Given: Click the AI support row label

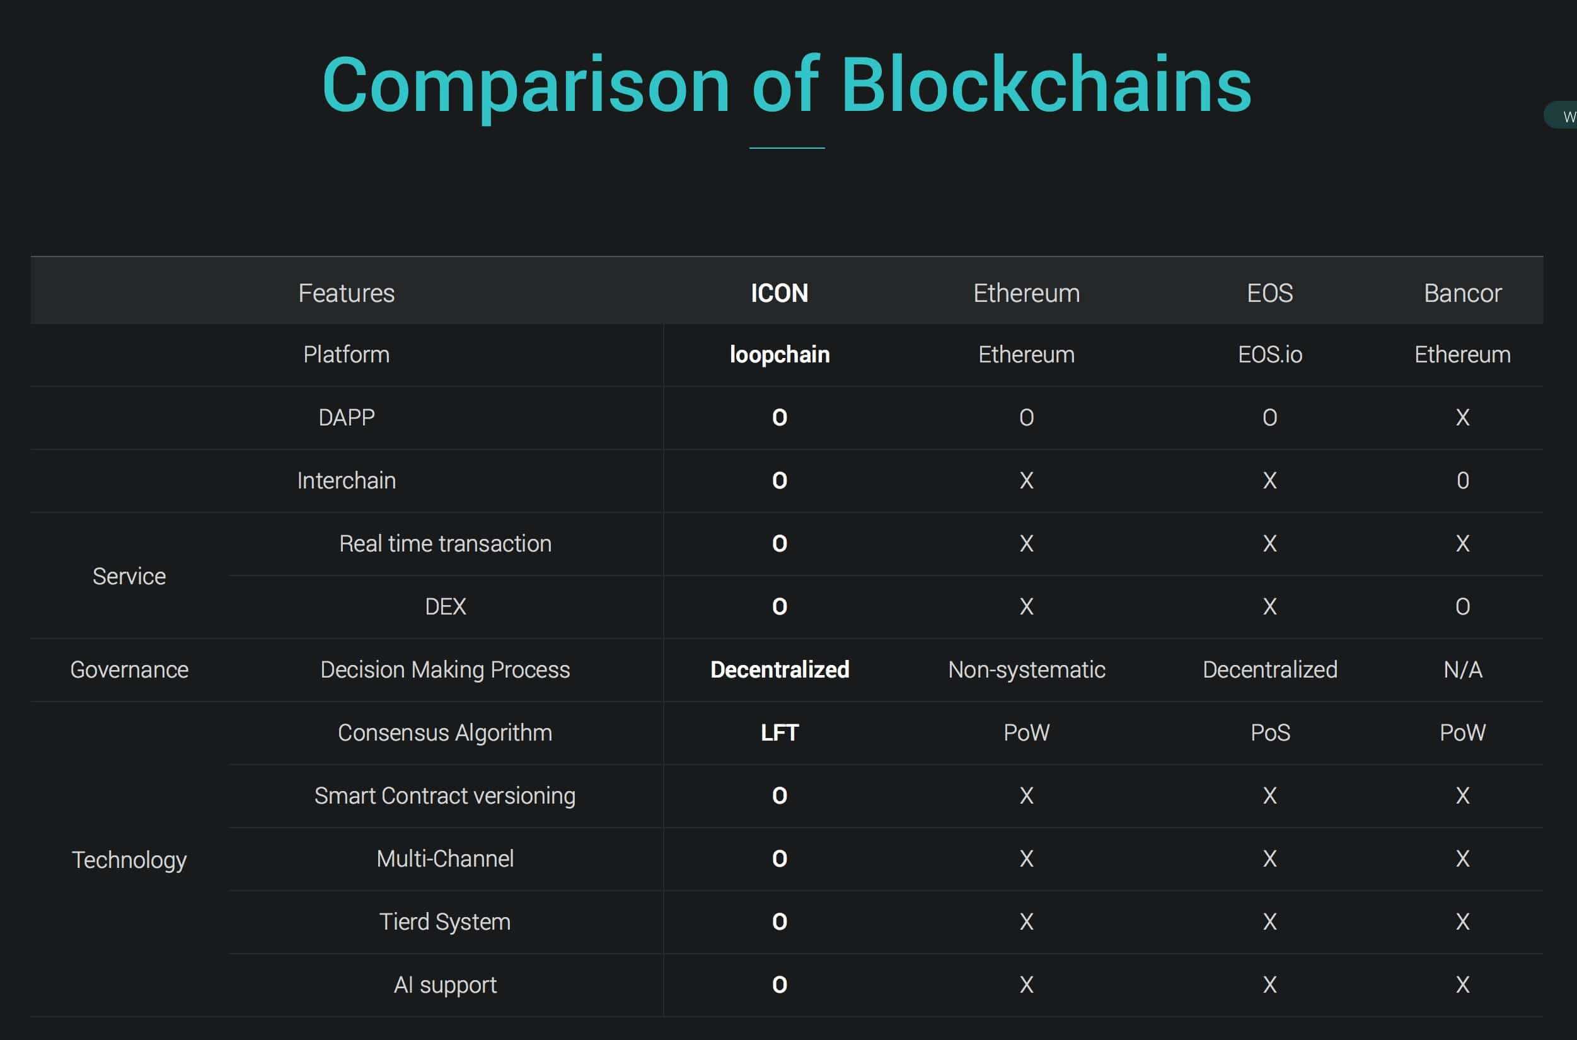Looking at the screenshot, I should point(445,985).
